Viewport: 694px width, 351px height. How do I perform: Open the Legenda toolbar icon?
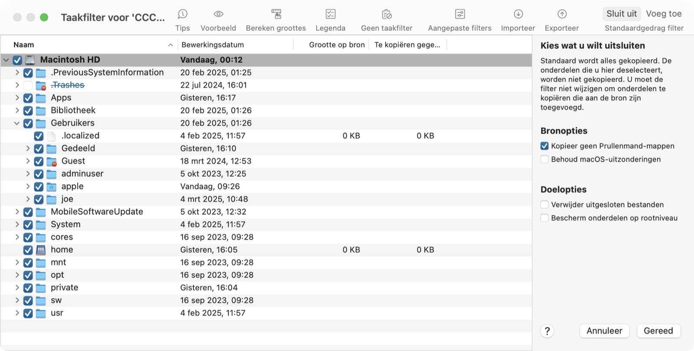331,14
